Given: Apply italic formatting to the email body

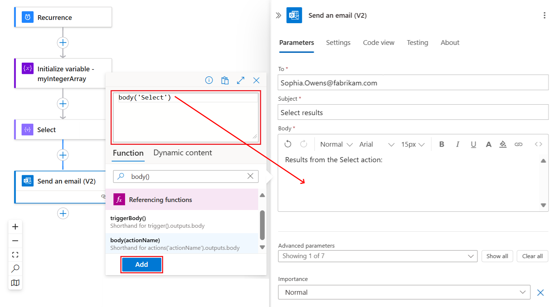Looking at the screenshot, I should [x=457, y=144].
